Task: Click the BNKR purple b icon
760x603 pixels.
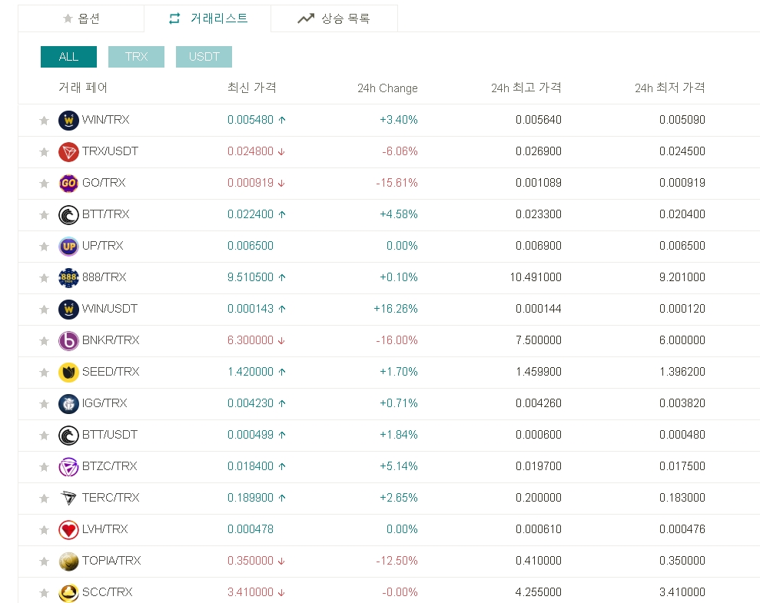Action: [68, 340]
